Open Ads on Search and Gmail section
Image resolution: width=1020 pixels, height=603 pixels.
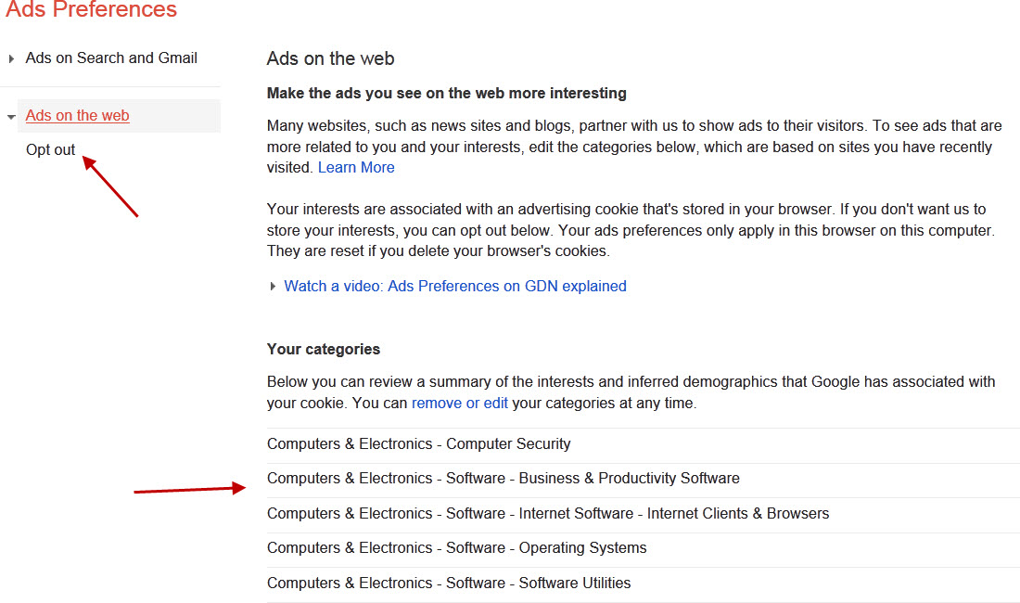[111, 58]
